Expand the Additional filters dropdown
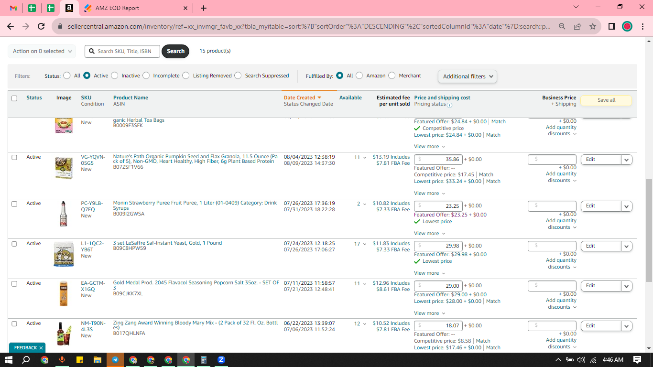 (468, 76)
